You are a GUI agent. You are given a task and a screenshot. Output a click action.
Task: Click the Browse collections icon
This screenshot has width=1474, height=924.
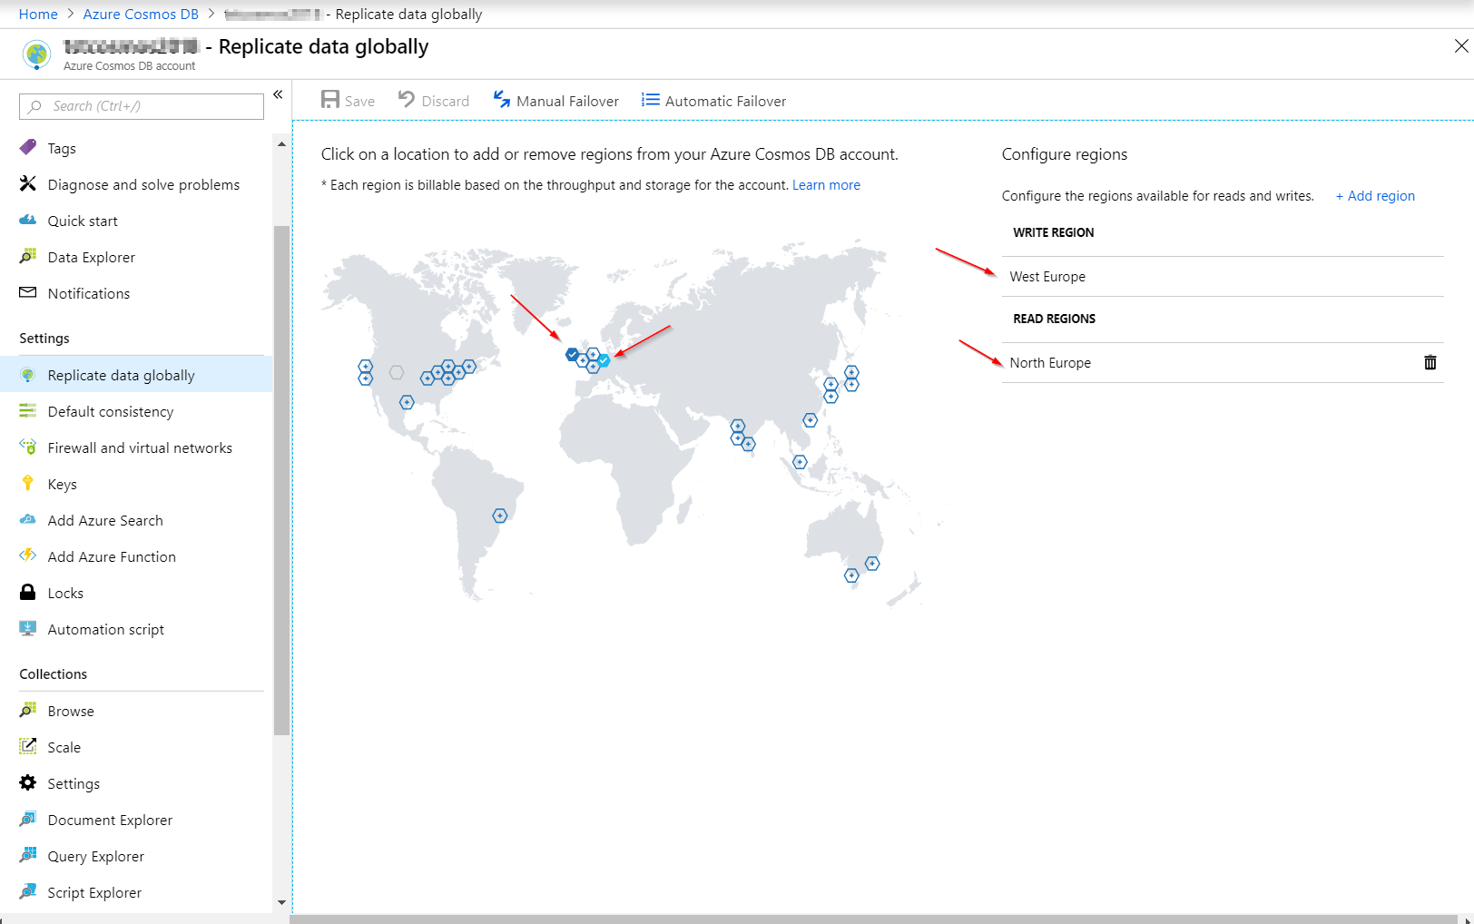28,710
